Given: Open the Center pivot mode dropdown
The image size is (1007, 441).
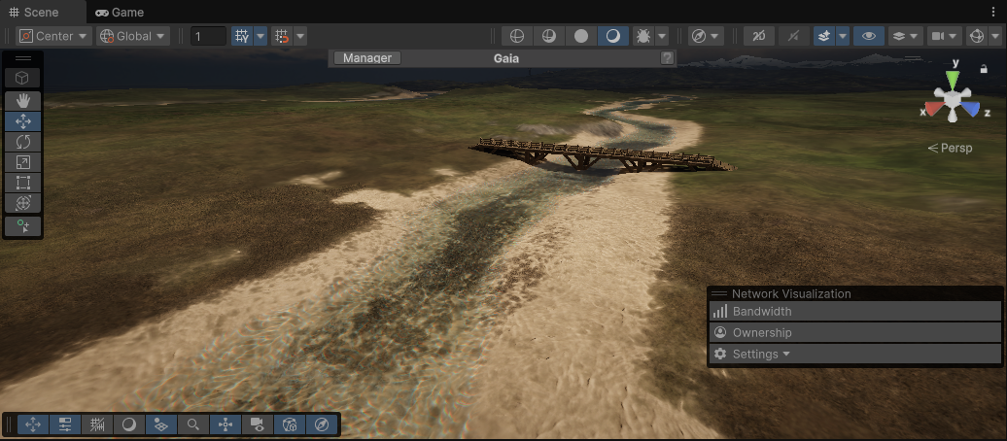Looking at the screenshot, I should coord(54,36).
